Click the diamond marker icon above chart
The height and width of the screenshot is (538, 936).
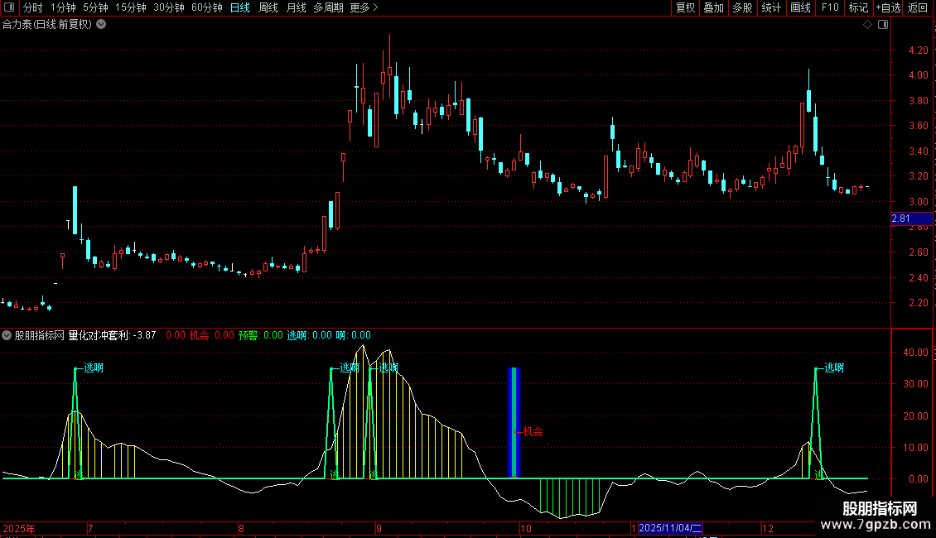(867, 25)
